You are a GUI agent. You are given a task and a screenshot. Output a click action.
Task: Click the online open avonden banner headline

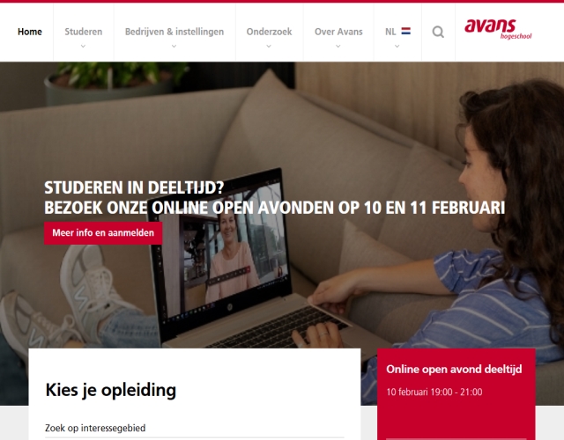[274, 197]
